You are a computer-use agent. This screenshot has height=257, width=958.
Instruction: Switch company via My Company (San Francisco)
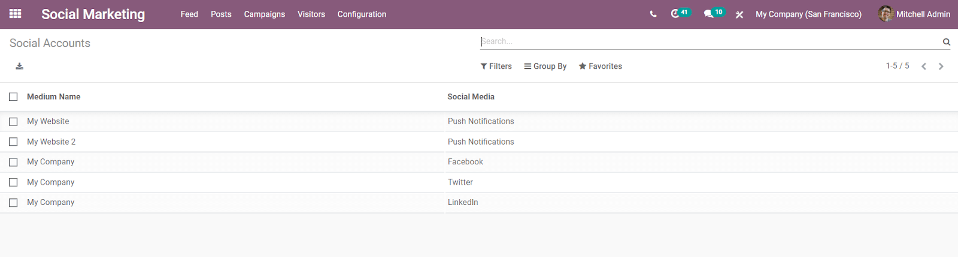[808, 14]
